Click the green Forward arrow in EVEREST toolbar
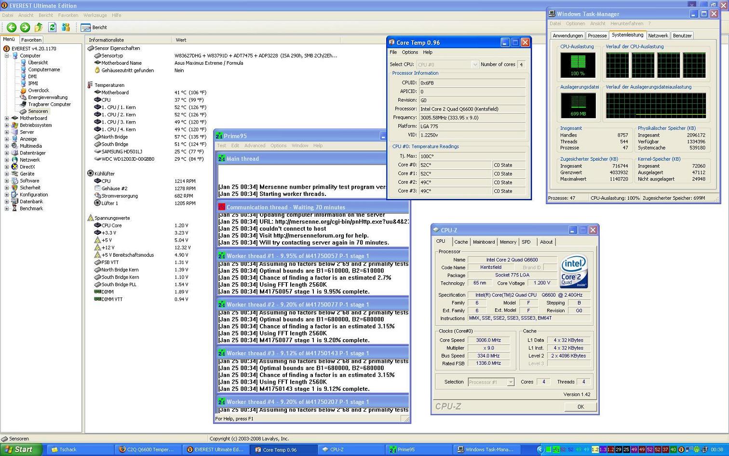 [25, 28]
